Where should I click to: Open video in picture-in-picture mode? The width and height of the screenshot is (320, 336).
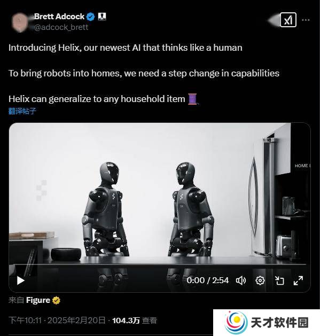click(279, 280)
